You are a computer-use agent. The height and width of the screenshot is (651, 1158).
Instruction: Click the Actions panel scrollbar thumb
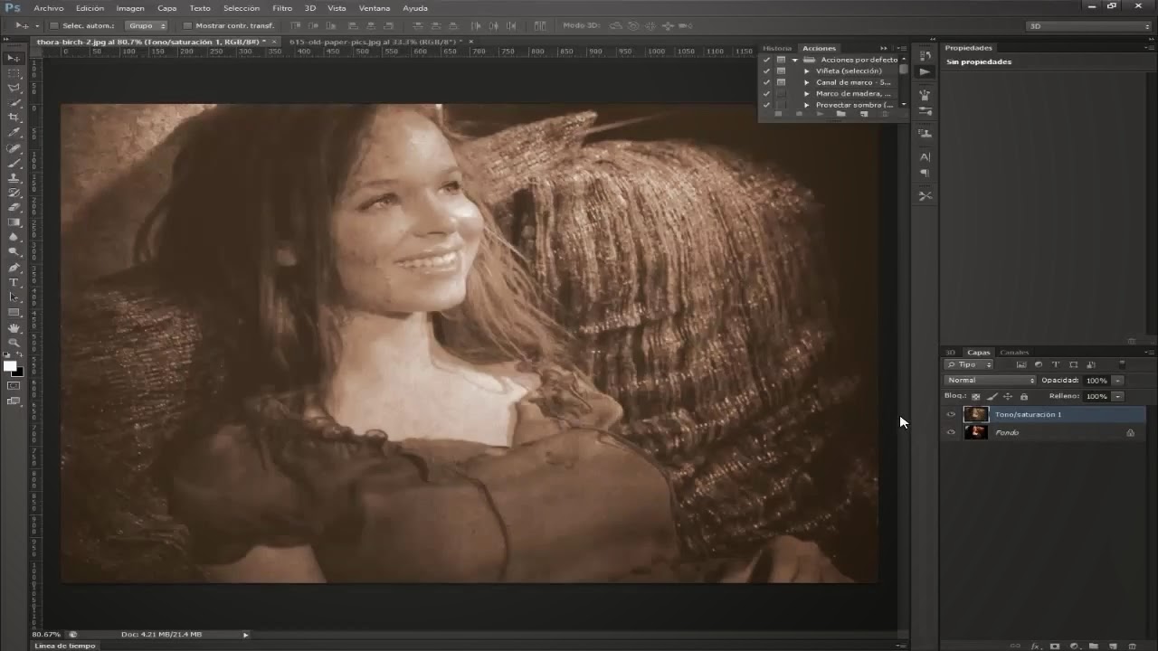903,69
